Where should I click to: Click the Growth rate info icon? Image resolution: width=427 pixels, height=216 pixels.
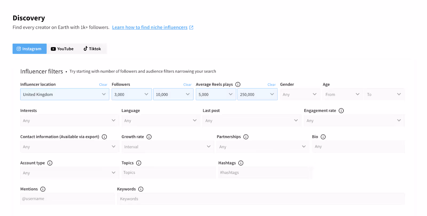coord(149,137)
